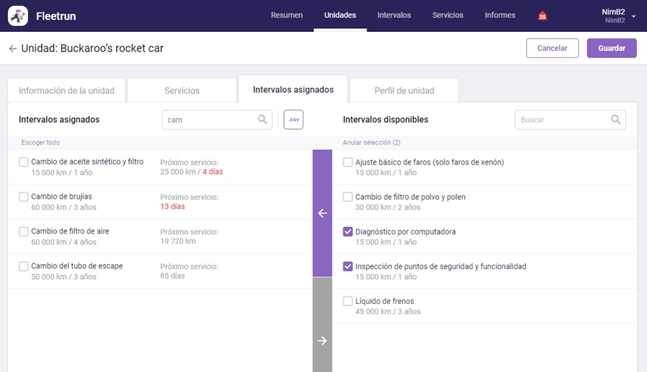The width and height of the screenshot is (647, 372).
Task: Click the magnifier in assigned intervals search
Action: pyautogui.click(x=263, y=120)
